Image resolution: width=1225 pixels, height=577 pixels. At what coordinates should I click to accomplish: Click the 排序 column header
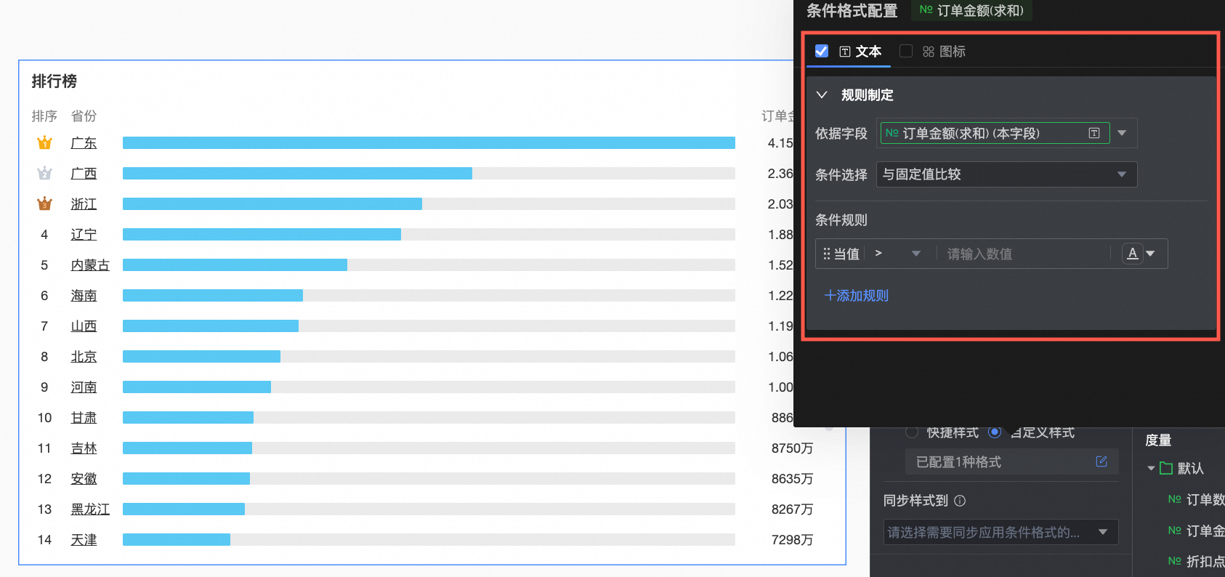(44, 116)
